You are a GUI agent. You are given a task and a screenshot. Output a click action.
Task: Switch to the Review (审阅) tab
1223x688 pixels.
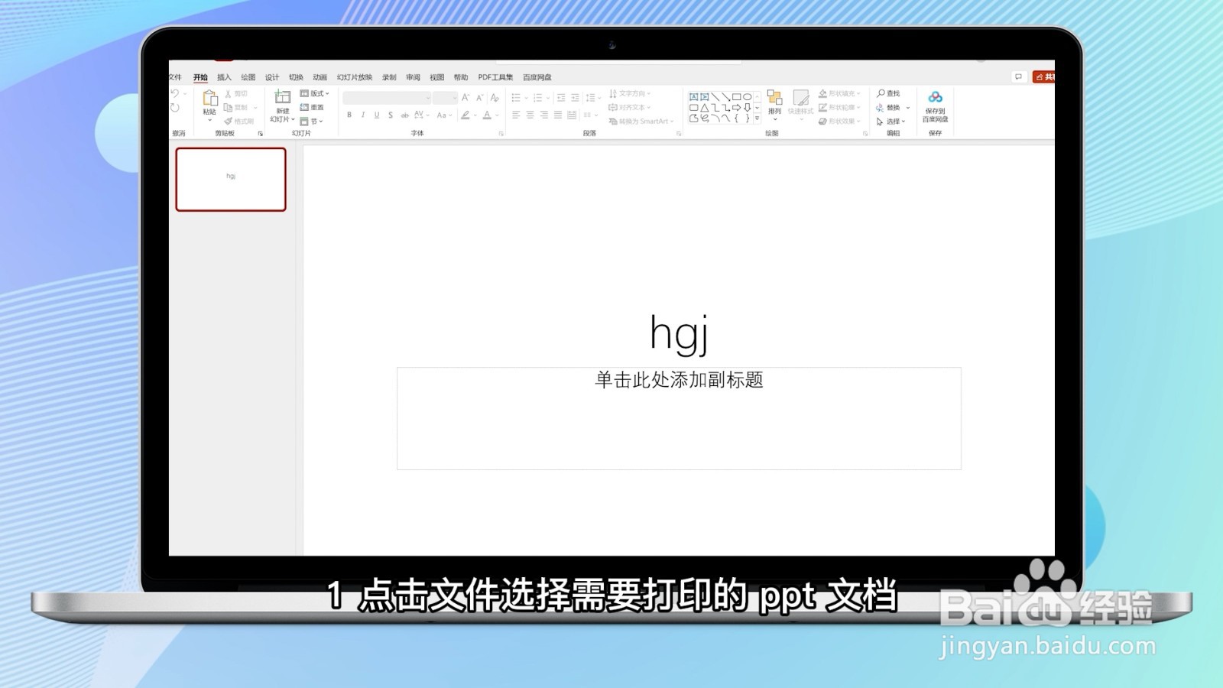click(413, 77)
